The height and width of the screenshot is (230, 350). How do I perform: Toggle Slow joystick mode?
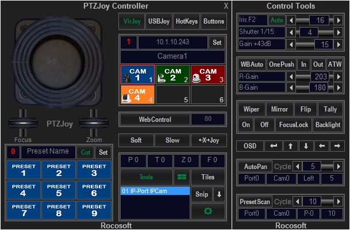click(172, 140)
